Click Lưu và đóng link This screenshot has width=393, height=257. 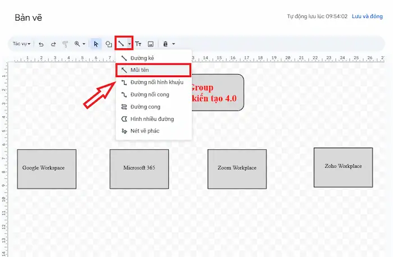pyautogui.click(x=367, y=16)
